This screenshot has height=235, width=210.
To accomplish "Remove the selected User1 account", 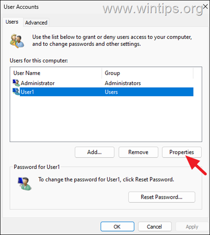I will coord(138,152).
